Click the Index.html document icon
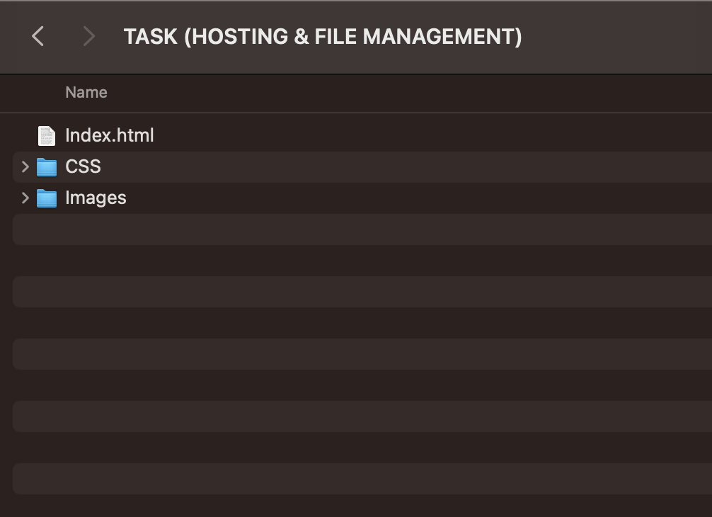 pyautogui.click(x=47, y=135)
